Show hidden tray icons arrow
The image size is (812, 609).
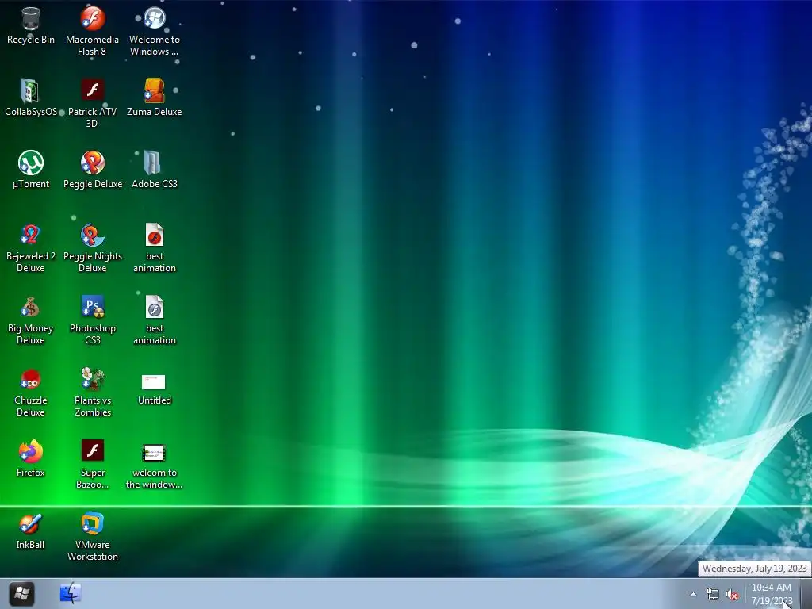pos(693,594)
